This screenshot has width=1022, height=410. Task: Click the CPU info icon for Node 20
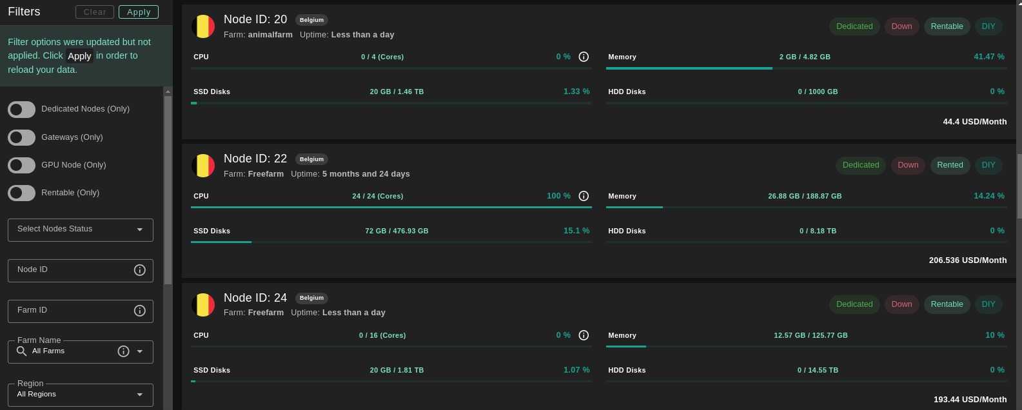584,57
